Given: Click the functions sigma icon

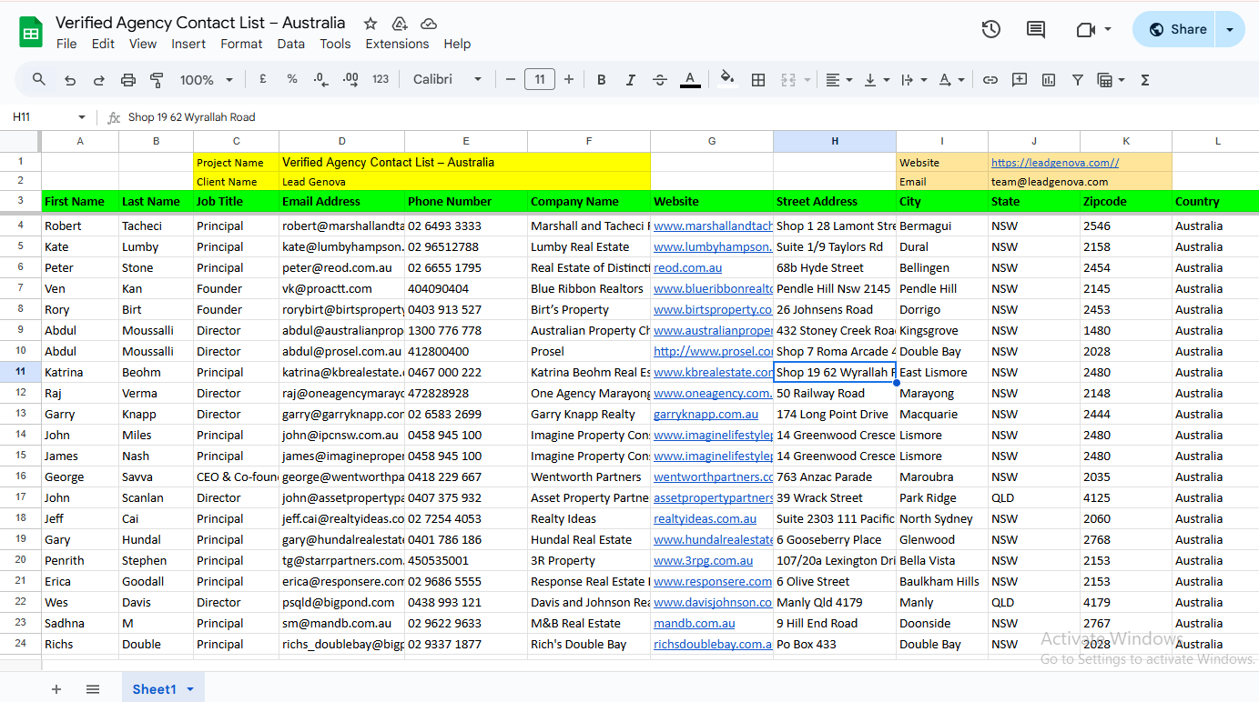Looking at the screenshot, I should coord(1145,80).
